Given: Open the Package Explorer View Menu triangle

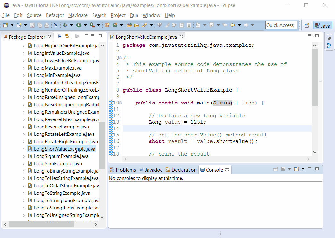Looking at the screenshot, I should [86, 35].
